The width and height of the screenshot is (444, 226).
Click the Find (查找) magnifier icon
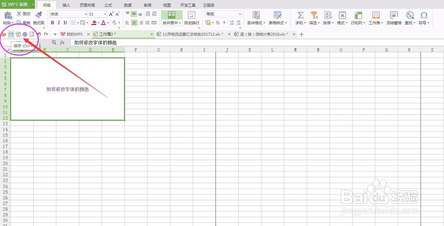(x=410, y=15)
